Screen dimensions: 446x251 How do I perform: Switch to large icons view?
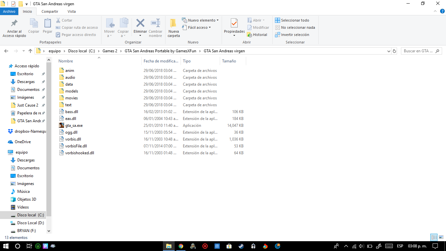(441, 238)
